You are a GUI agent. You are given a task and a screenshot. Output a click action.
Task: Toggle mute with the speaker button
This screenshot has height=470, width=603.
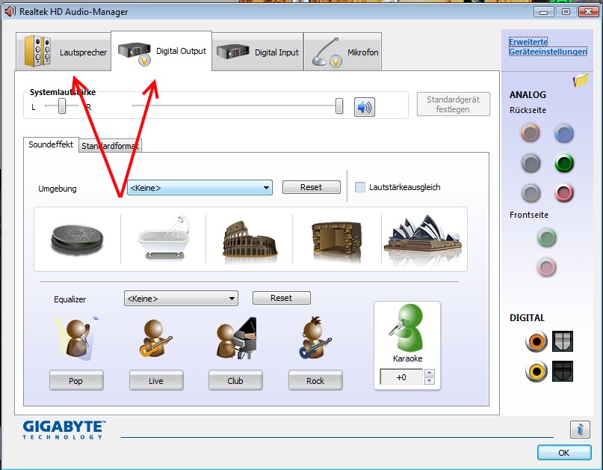tap(364, 107)
